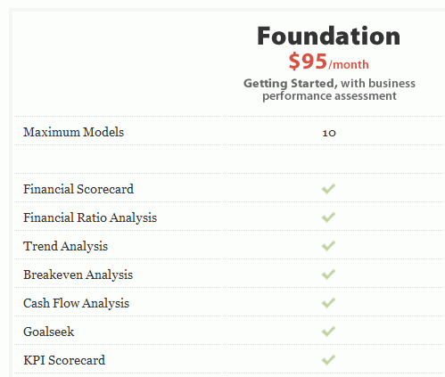Click the Financial Scorecard checkmark icon

[328, 189]
